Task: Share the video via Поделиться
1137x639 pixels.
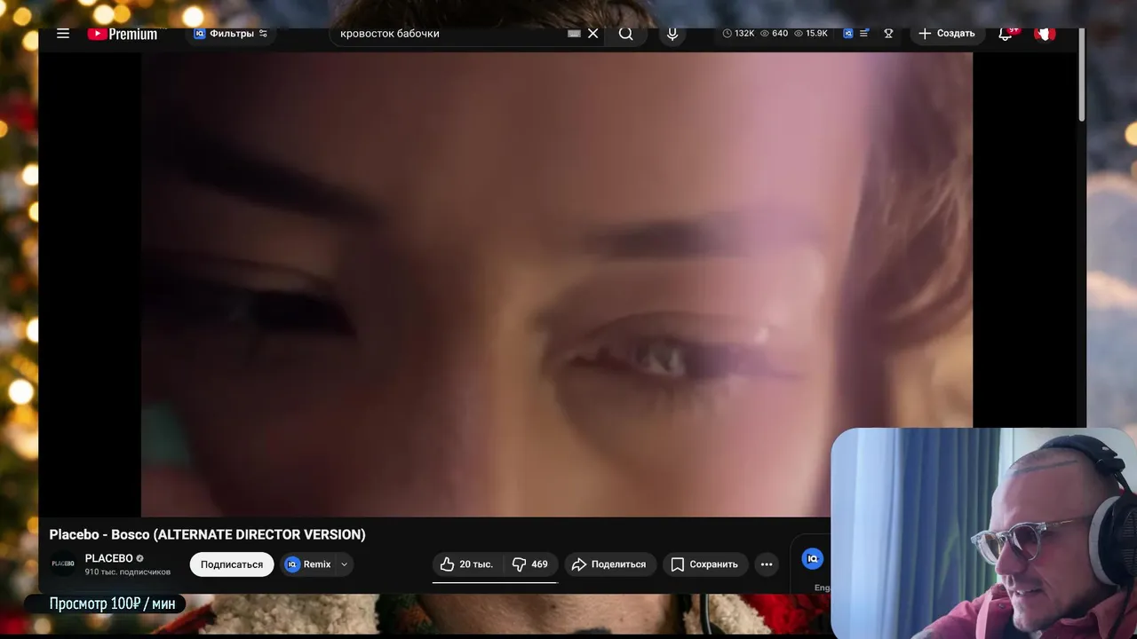Action: pyautogui.click(x=610, y=564)
